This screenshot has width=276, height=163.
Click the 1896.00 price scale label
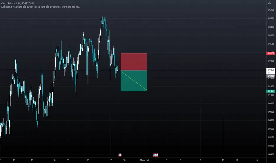pyautogui.click(x=271, y=129)
